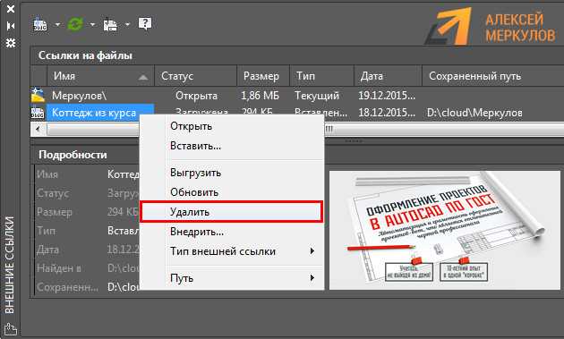Click the Ссылки на файлы panel header
Screen dimensions: 564x339
[x=297, y=55]
